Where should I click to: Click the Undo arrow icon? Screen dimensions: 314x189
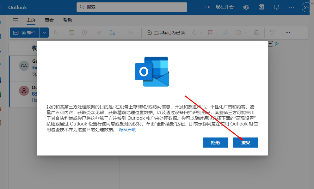(x=272, y=33)
